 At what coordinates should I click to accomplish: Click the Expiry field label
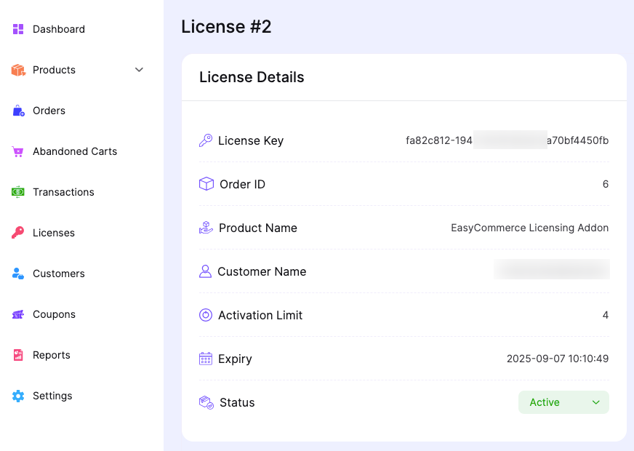[235, 359]
